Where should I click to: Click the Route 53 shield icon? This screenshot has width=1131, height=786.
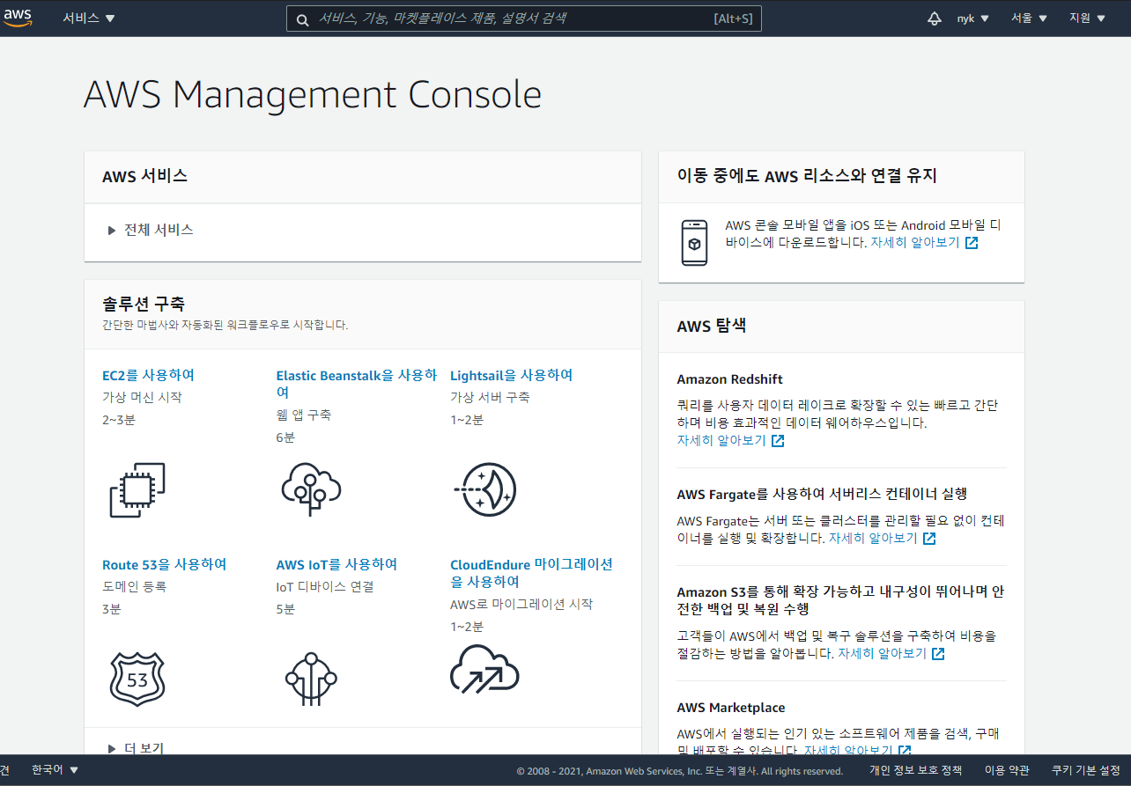tap(137, 679)
